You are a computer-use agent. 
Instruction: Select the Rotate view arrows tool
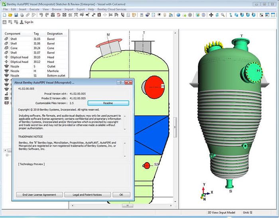click(217, 15)
